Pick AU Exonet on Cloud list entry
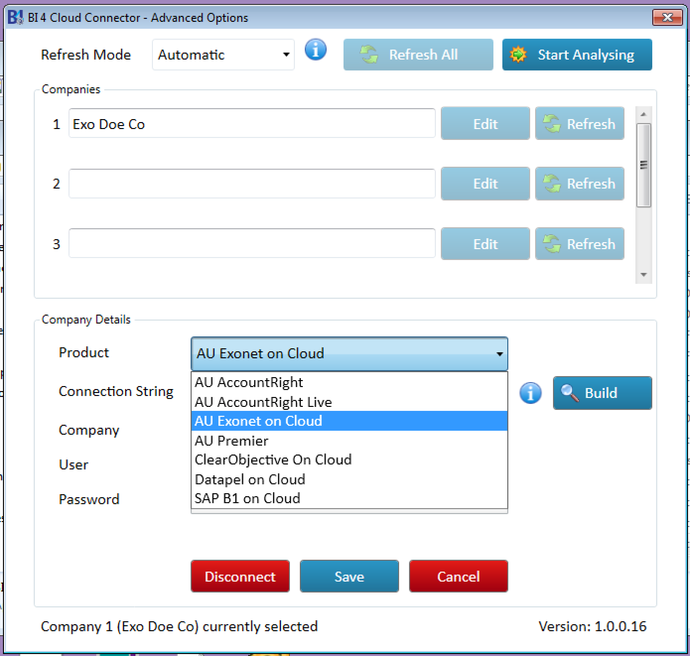 point(349,421)
